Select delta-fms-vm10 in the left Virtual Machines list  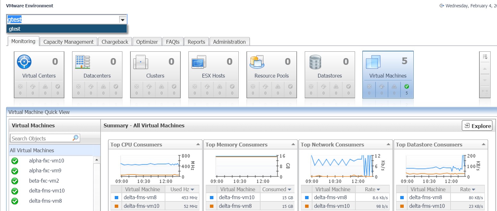[x=47, y=191]
